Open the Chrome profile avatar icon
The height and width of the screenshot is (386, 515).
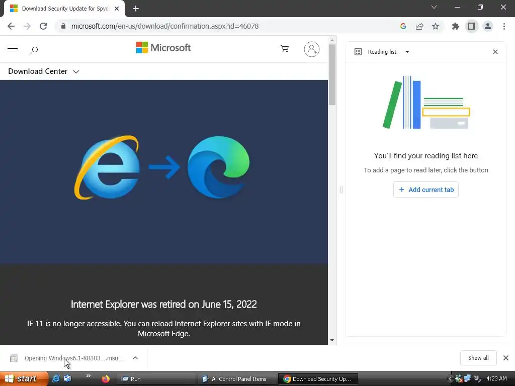(488, 26)
